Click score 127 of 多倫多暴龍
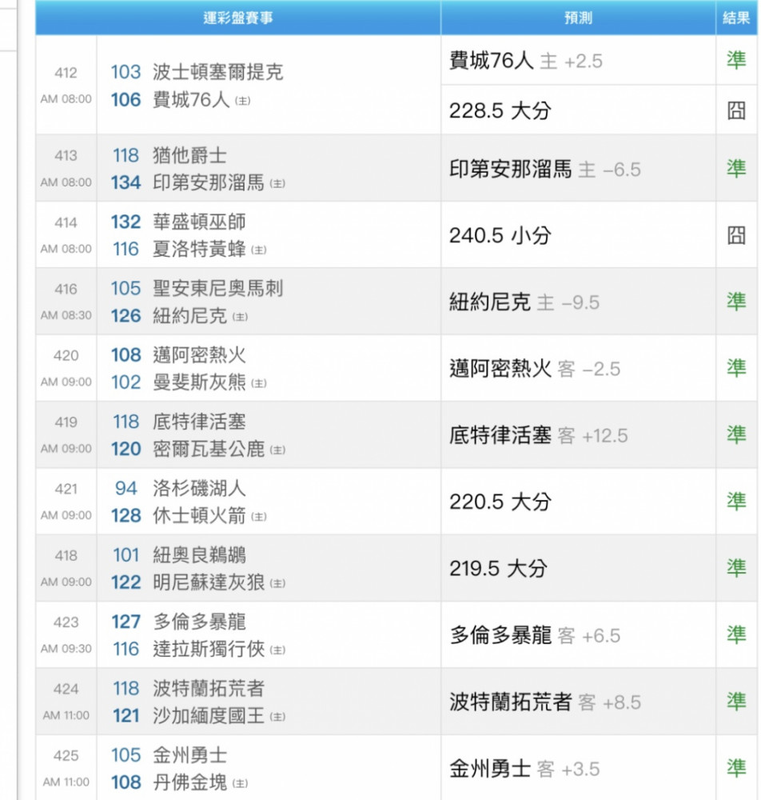This screenshot has height=800, width=761. click(x=126, y=622)
